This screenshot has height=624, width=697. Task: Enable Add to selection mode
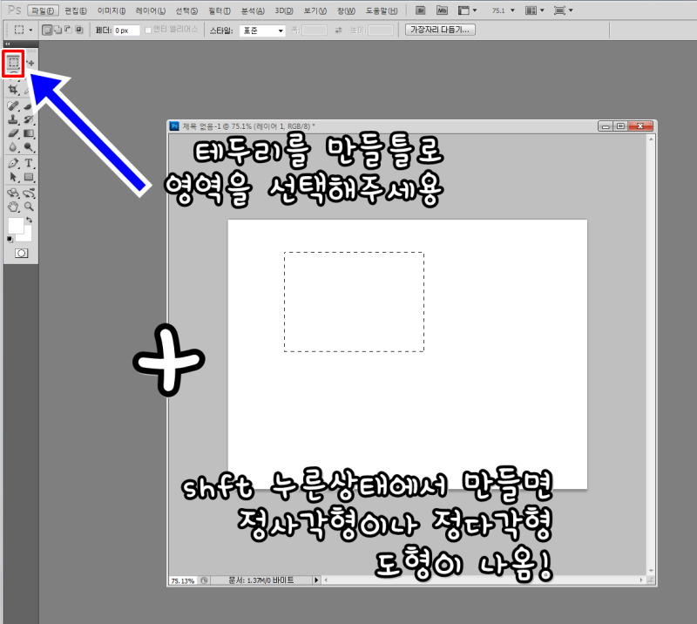click(x=58, y=30)
